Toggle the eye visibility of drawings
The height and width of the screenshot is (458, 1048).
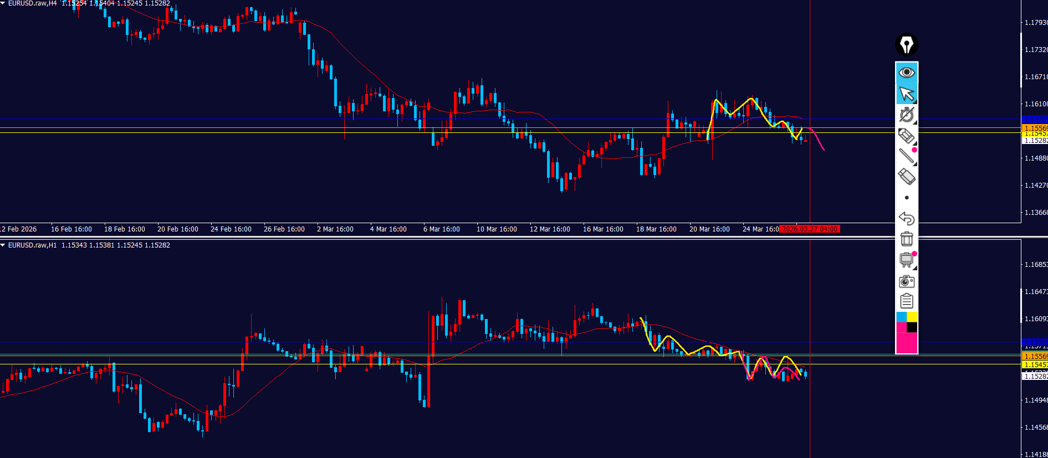906,73
